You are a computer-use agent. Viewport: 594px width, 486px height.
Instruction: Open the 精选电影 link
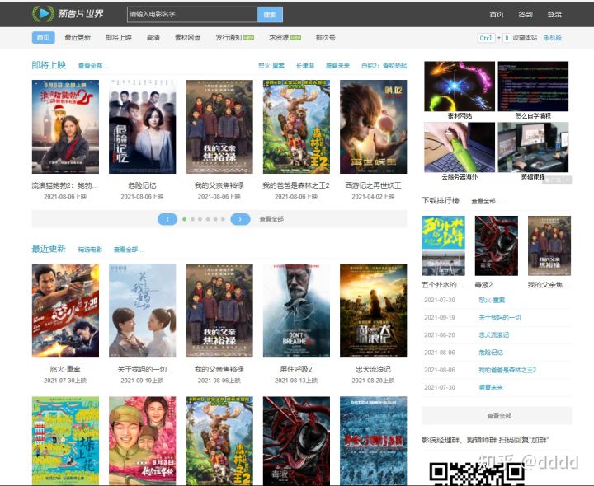pos(90,250)
